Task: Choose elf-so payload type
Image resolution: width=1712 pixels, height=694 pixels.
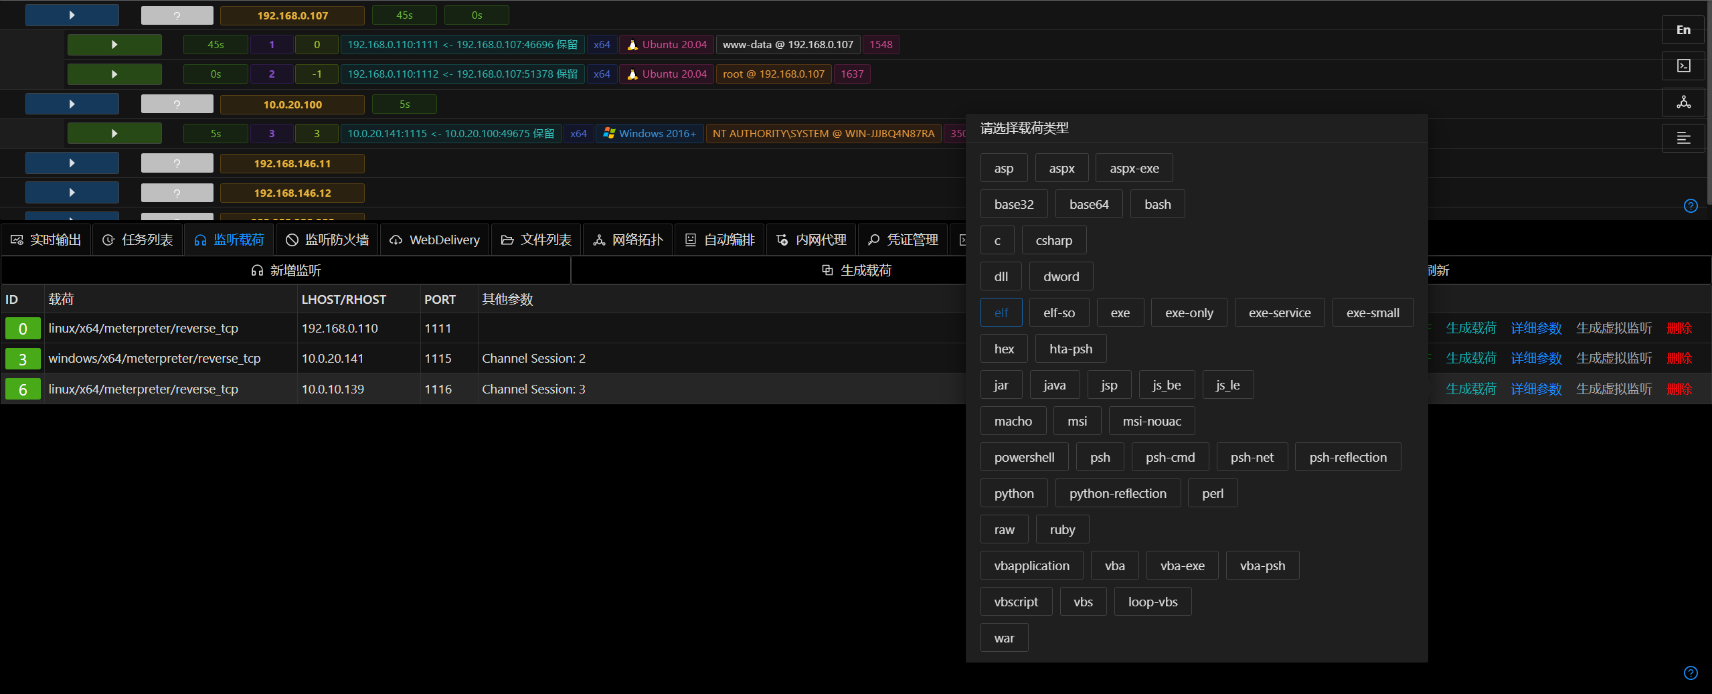Action: pyautogui.click(x=1059, y=313)
